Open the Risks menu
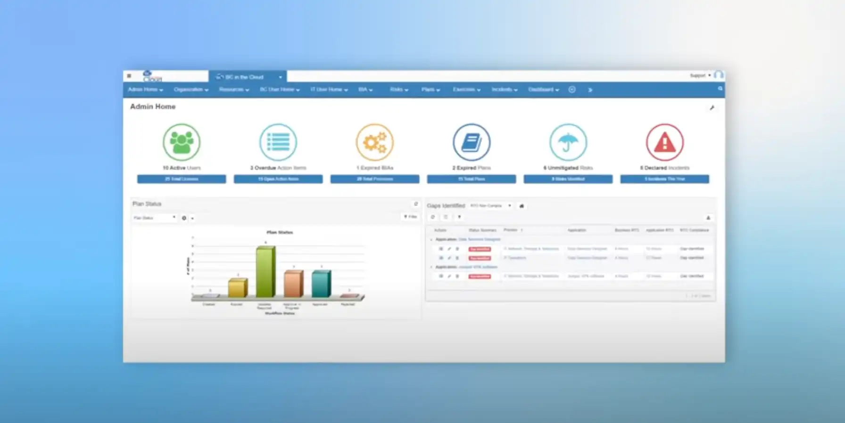Viewport: 845px width, 423px height. click(x=399, y=89)
